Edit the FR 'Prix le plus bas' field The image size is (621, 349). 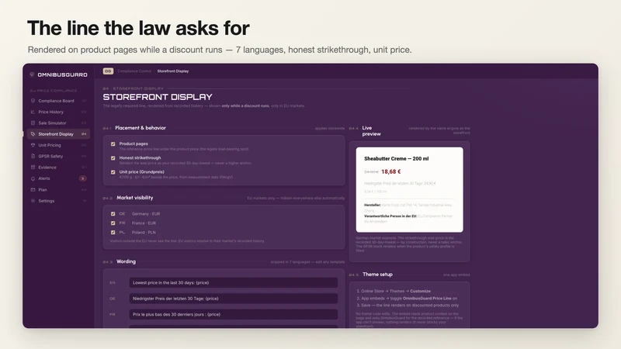(x=234, y=314)
